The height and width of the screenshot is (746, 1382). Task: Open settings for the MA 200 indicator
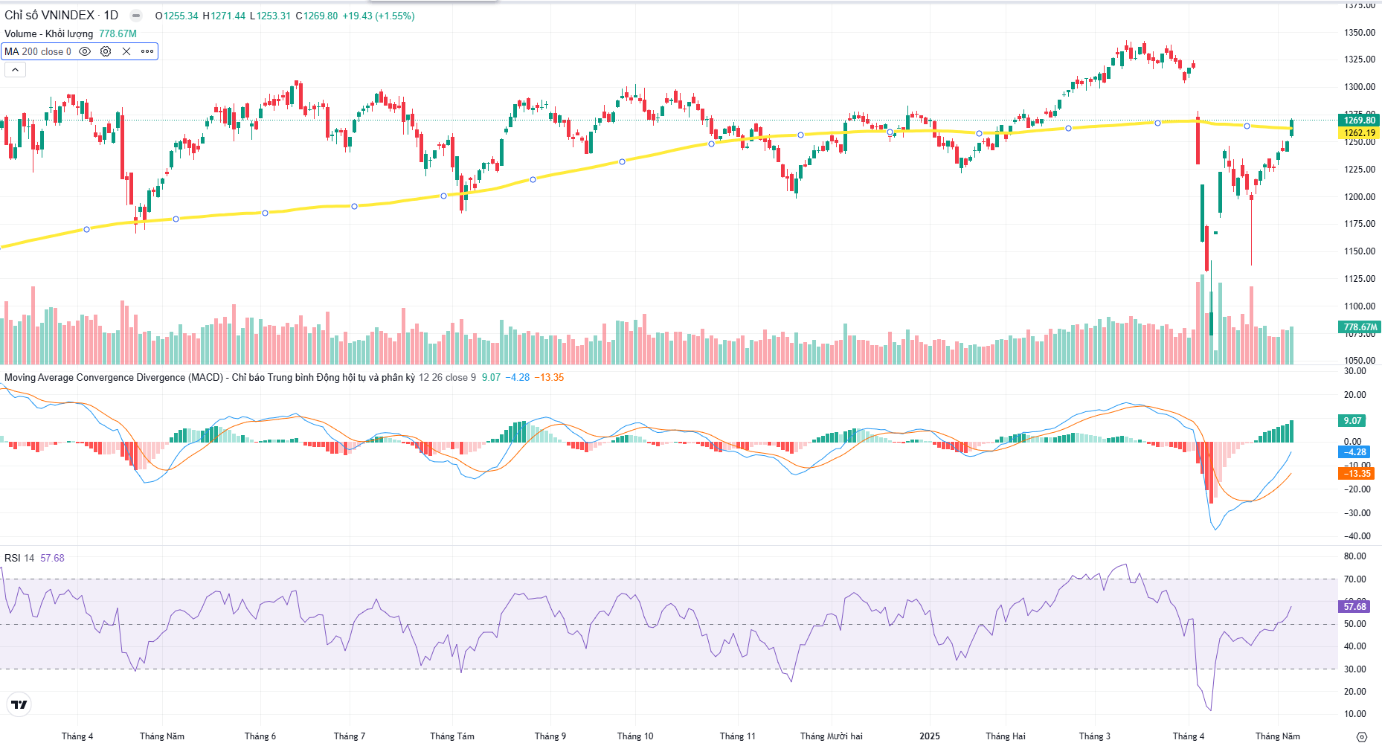[106, 51]
